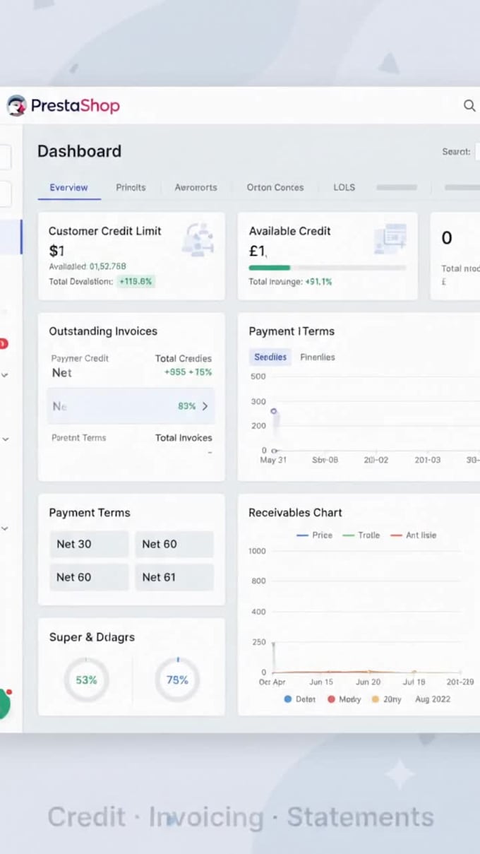Screen dimensions: 480x854
Task: Click the Available Credit card icon
Action: point(390,239)
